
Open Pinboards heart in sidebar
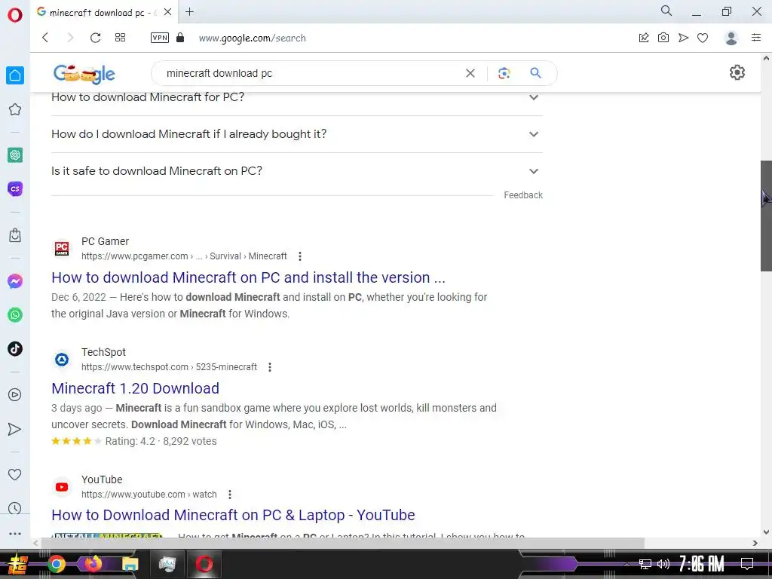coord(15,475)
